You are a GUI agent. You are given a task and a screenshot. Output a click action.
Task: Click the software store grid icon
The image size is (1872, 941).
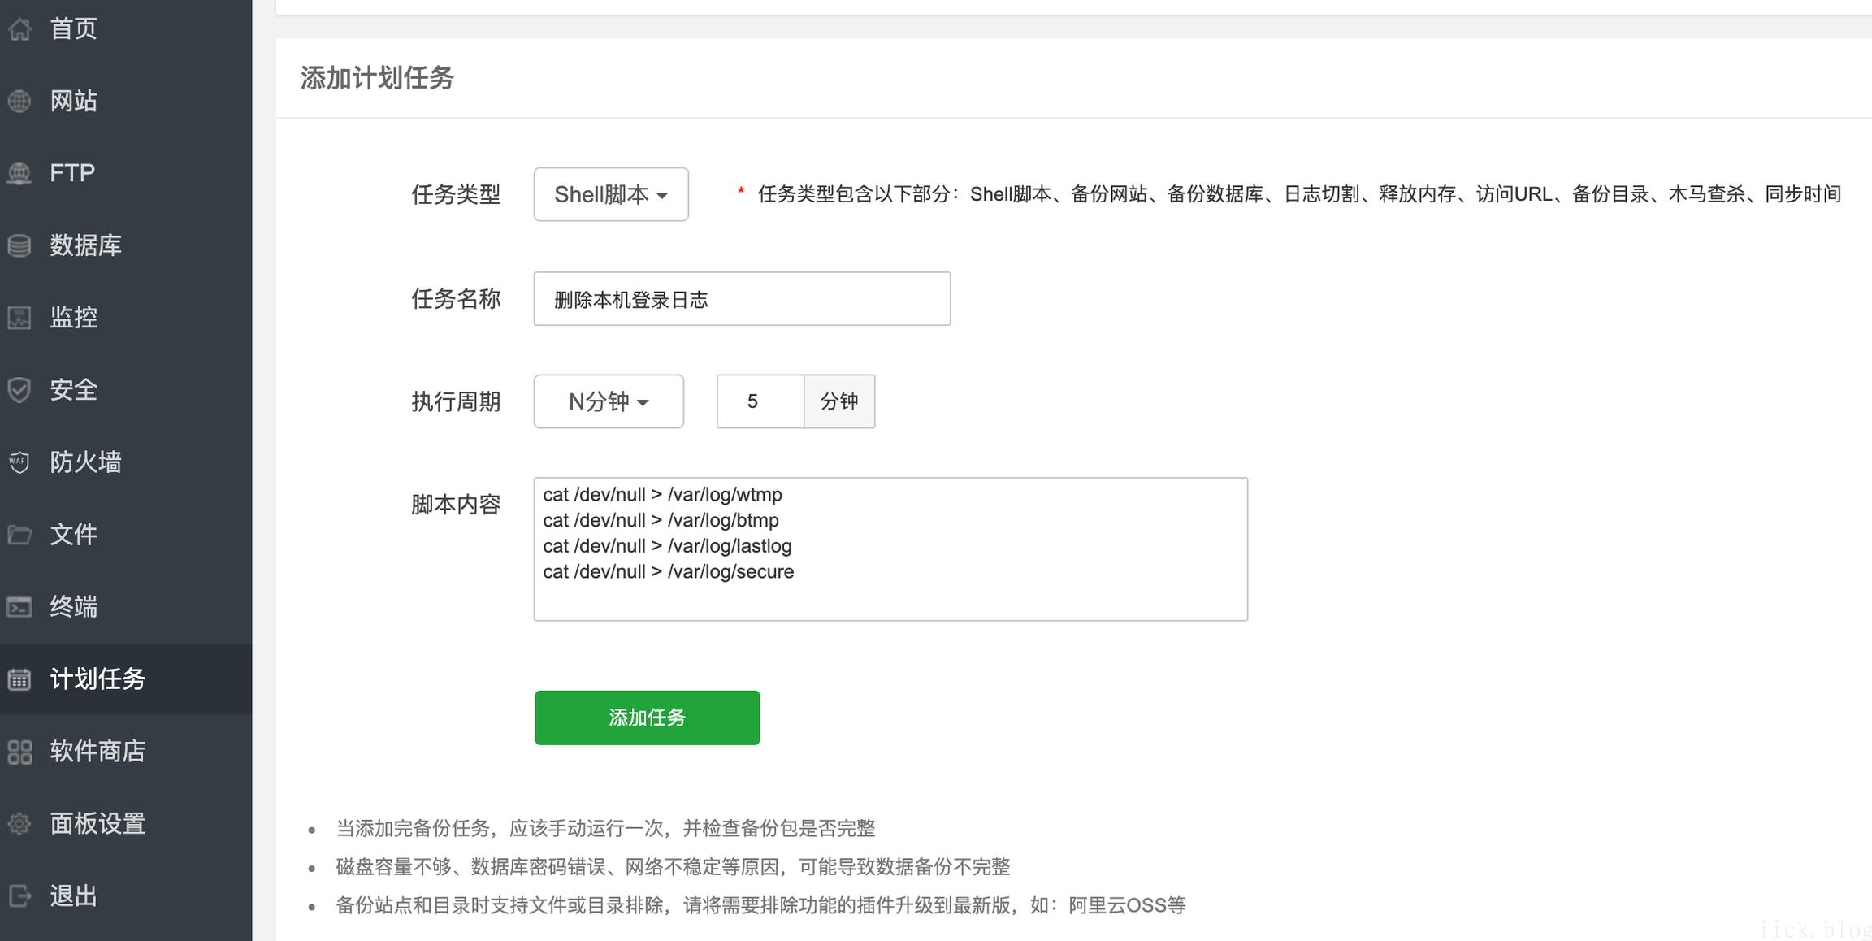point(19,752)
